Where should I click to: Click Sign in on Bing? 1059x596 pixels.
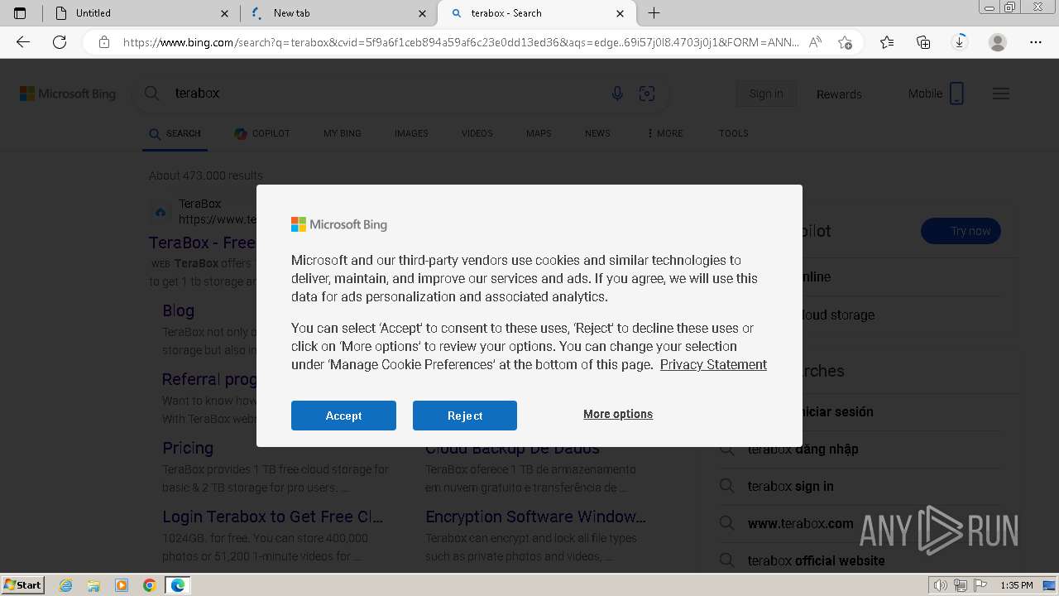tap(766, 94)
